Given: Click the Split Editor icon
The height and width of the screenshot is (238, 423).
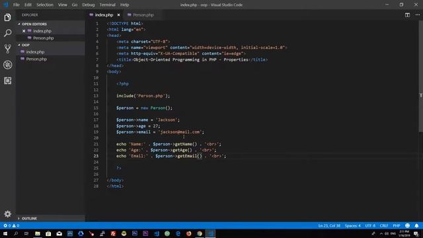Looking at the screenshot, I should pos(407,15).
